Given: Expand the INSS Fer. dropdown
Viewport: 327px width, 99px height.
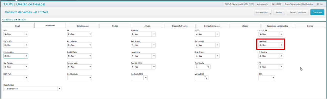Looking at the screenshot, I should click(154, 34).
